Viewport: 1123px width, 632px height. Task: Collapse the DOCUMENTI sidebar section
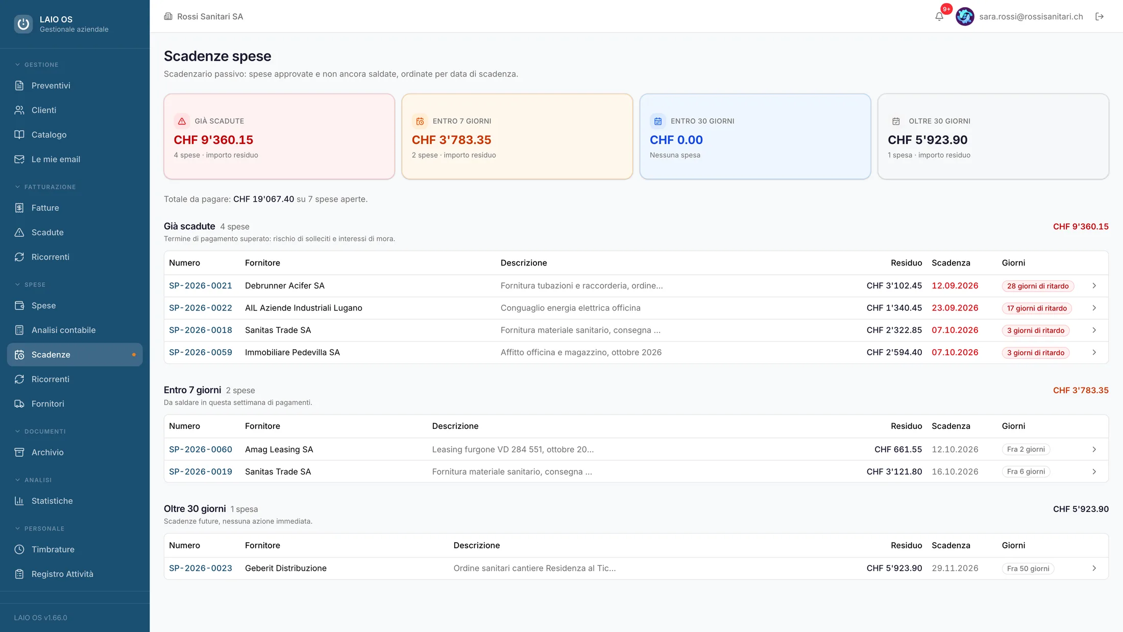point(40,431)
